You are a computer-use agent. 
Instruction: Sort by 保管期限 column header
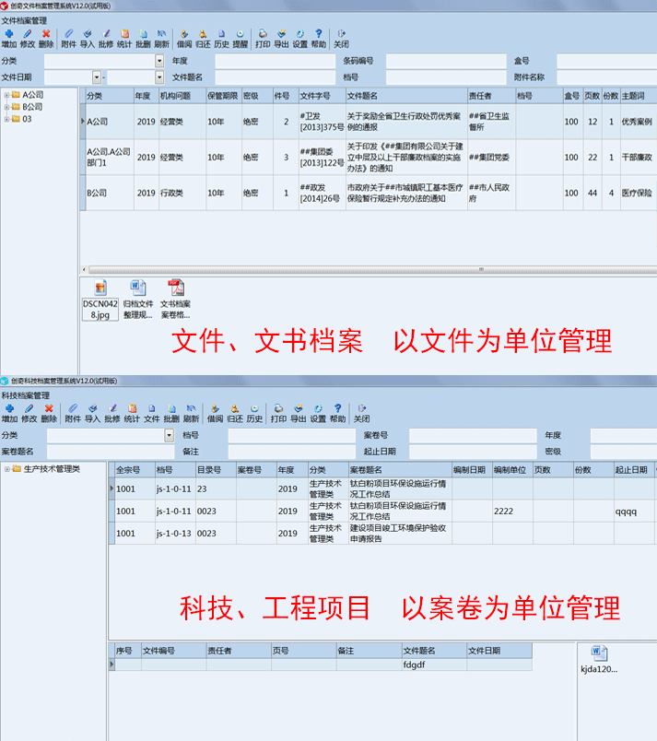(224, 96)
